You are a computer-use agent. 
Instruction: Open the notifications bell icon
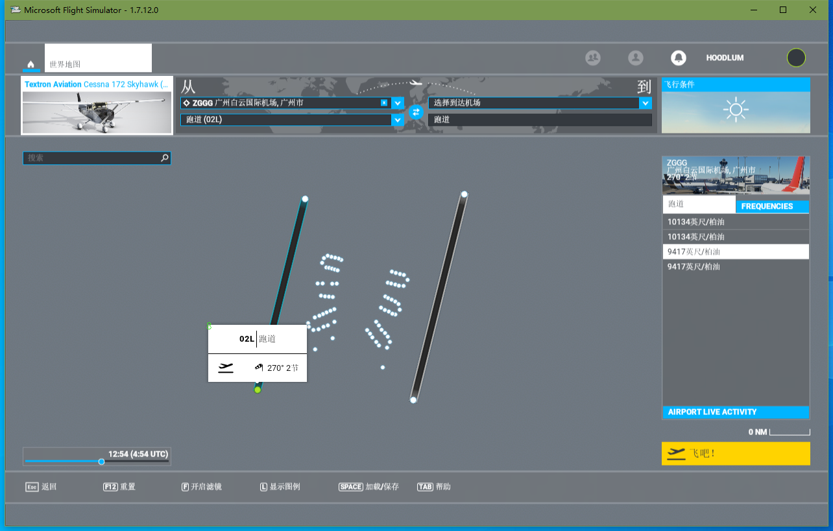click(x=679, y=58)
